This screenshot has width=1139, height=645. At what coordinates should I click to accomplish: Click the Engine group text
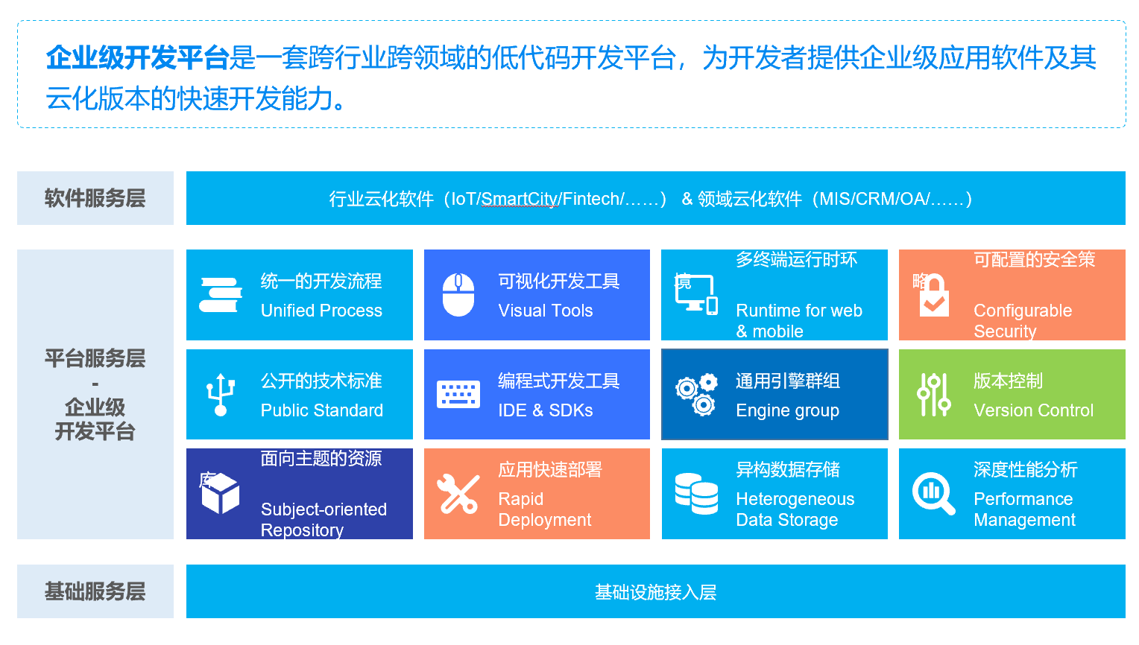point(788,410)
